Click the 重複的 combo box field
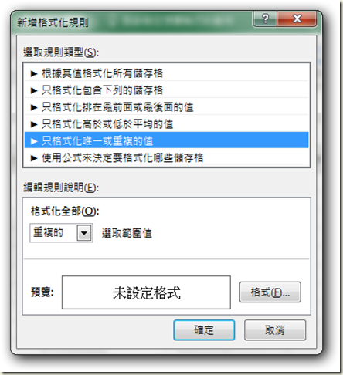343x375 pixels. point(61,233)
